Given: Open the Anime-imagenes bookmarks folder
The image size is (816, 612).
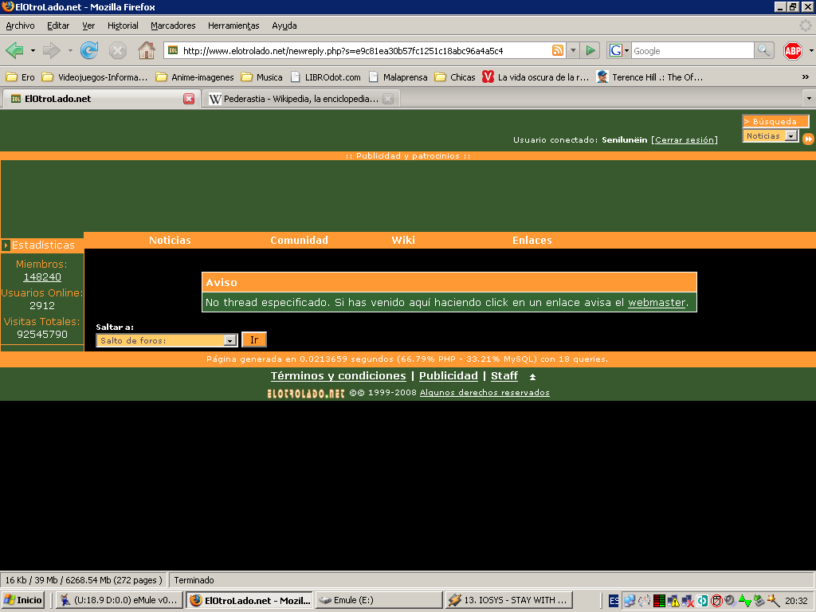Looking at the screenshot, I should pos(195,77).
